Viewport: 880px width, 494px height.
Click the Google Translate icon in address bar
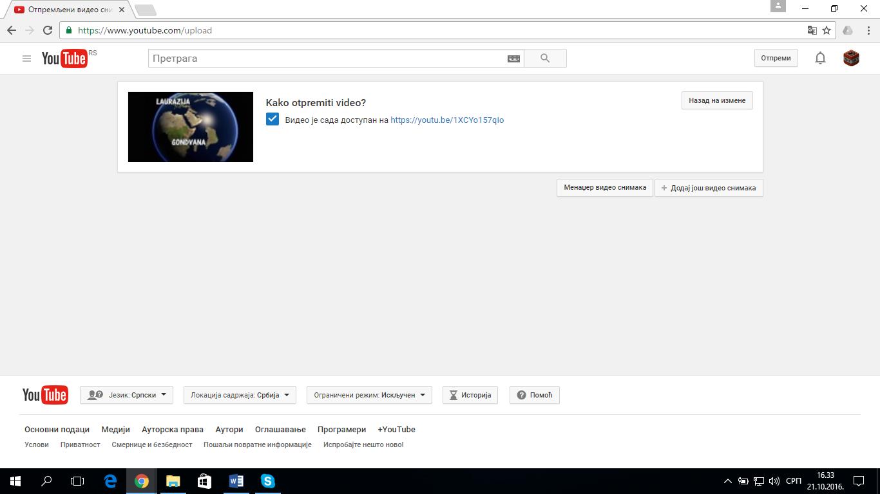click(x=812, y=30)
